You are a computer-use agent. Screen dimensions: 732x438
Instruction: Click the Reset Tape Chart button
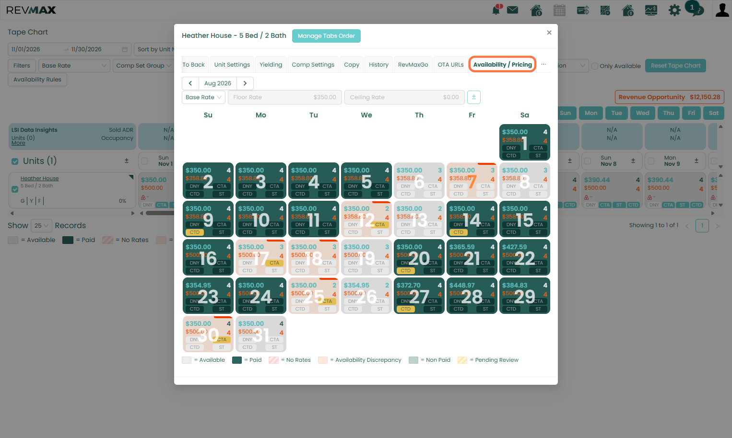click(675, 66)
